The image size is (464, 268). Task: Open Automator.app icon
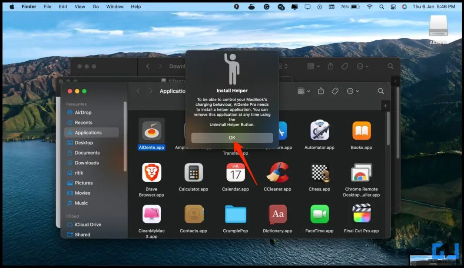tap(320, 131)
